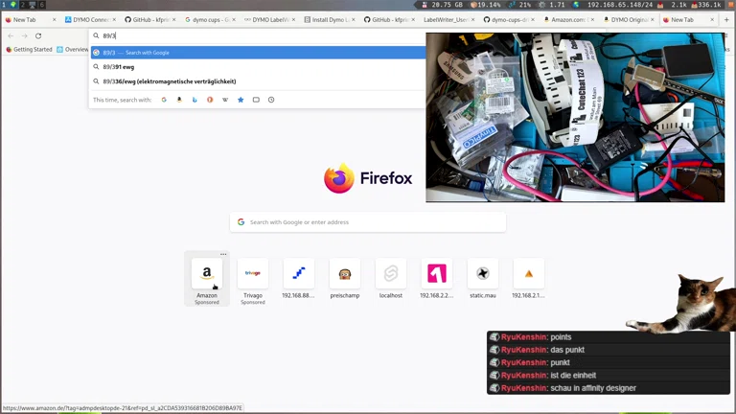Close the active New Tab on the right
Viewport: 736px width, 414px height.
click(712, 20)
